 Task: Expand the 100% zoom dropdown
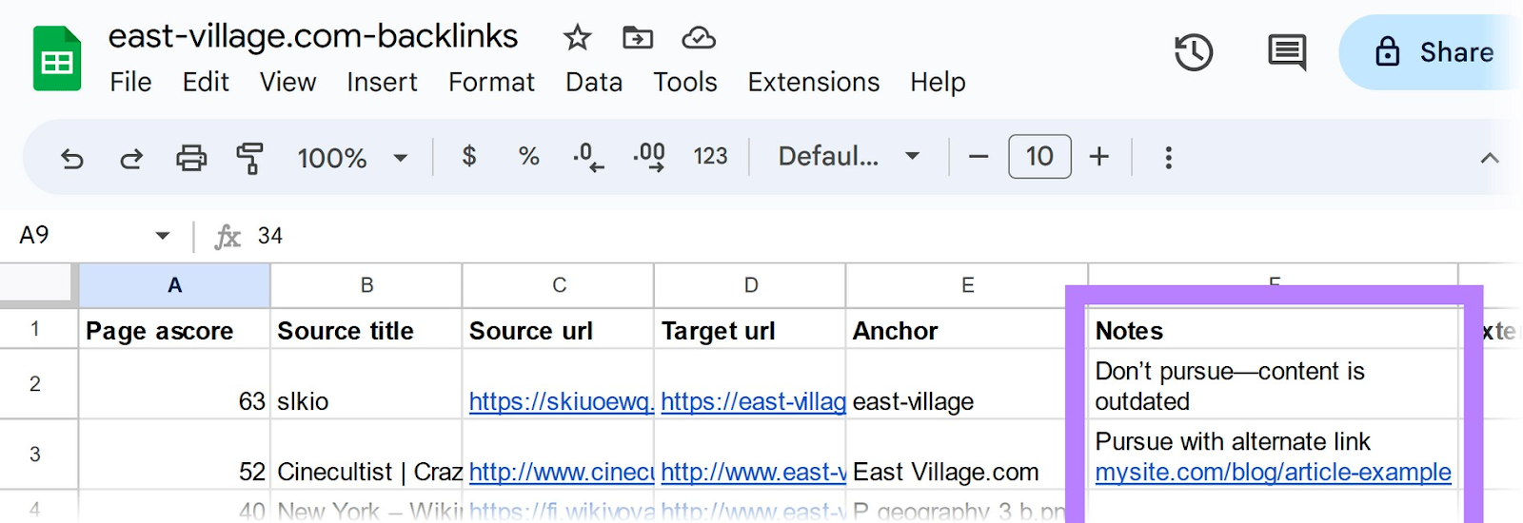point(351,158)
